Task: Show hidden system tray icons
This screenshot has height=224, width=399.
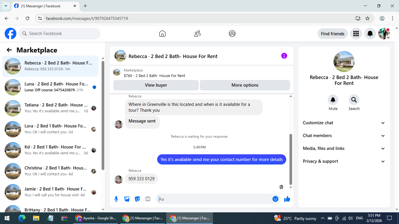Action: (322, 218)
